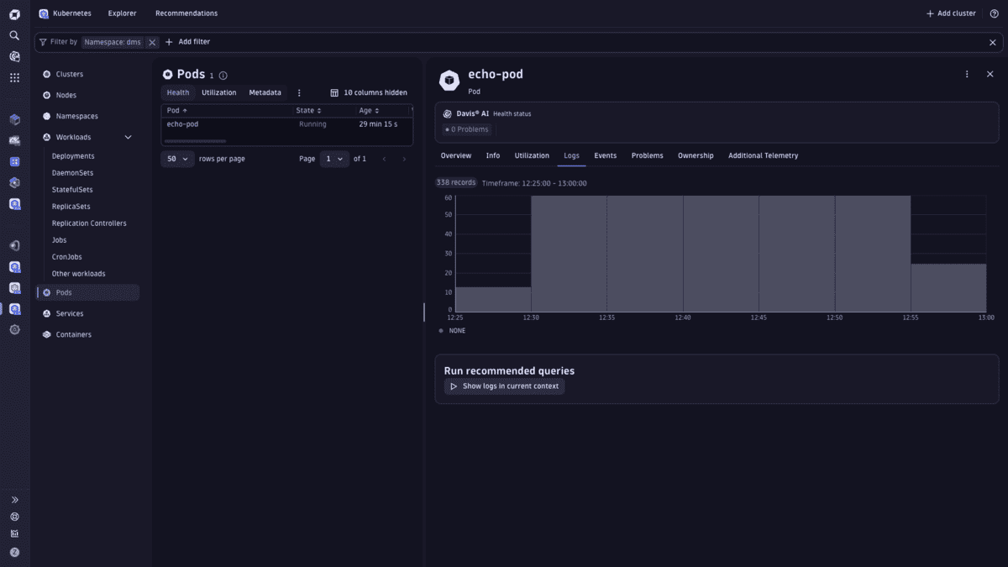
Task: Click the help question-mark icon top right
Action: point(995,13)
